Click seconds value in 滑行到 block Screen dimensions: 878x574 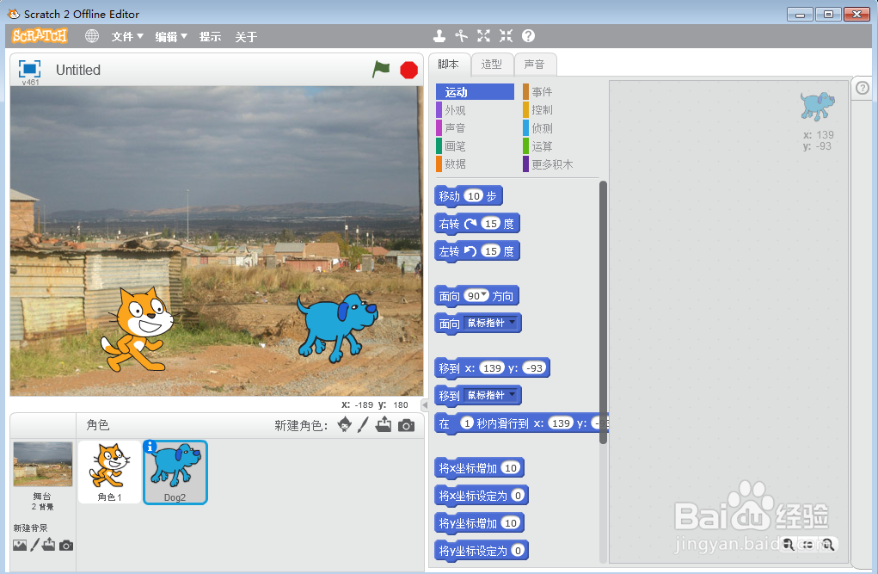click(467, 423)
